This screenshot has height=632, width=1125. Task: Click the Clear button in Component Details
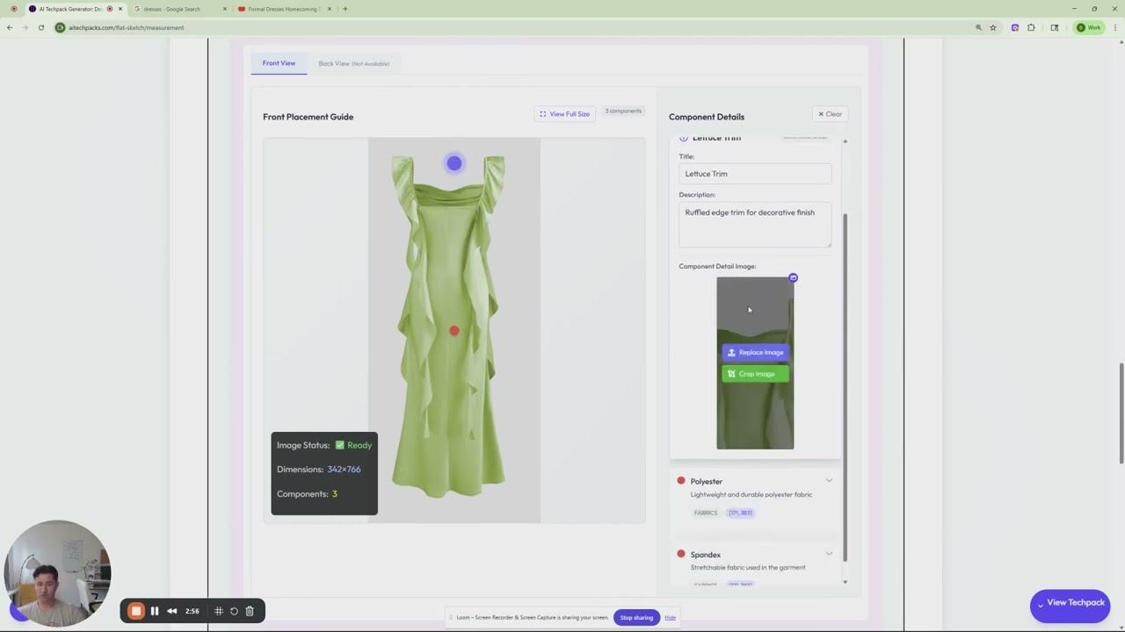[830, 114]
